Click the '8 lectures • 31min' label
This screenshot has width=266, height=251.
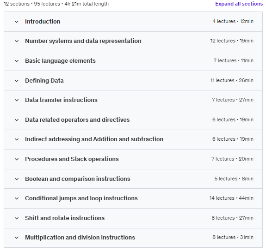coord(233,238)
